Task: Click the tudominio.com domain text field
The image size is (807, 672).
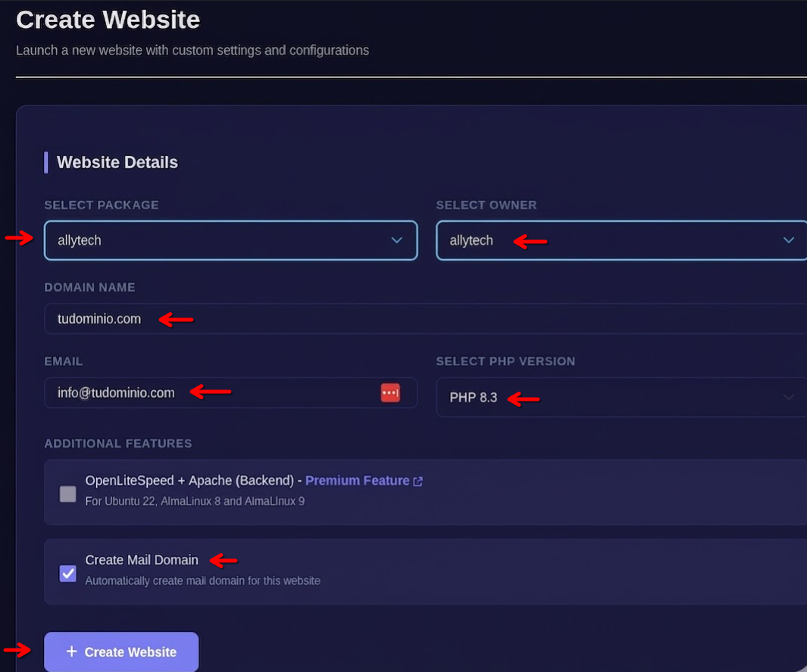Action: click(x=227, y=318)
